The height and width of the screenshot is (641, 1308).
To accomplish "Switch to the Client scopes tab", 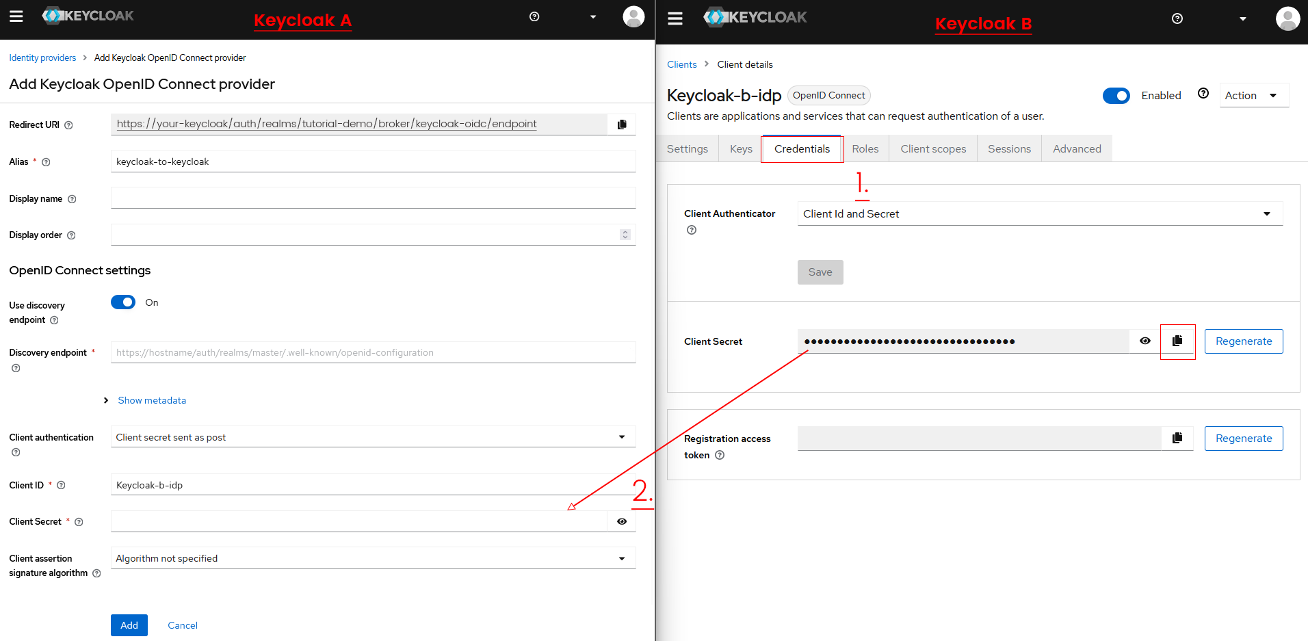I will tap(933, 148).
